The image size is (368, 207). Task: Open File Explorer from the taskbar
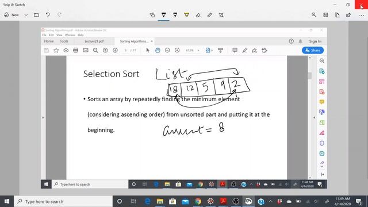coord(160,201)
